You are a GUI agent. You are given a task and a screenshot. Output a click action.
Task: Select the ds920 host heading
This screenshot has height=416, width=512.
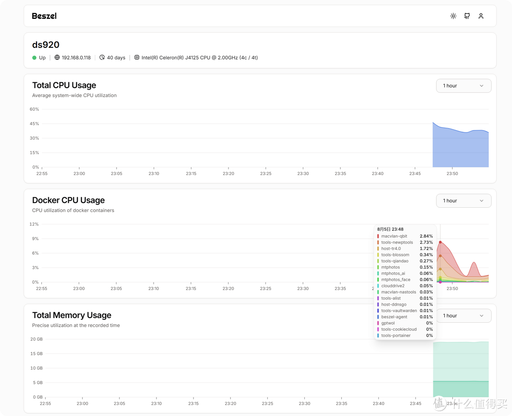point(46,45)
